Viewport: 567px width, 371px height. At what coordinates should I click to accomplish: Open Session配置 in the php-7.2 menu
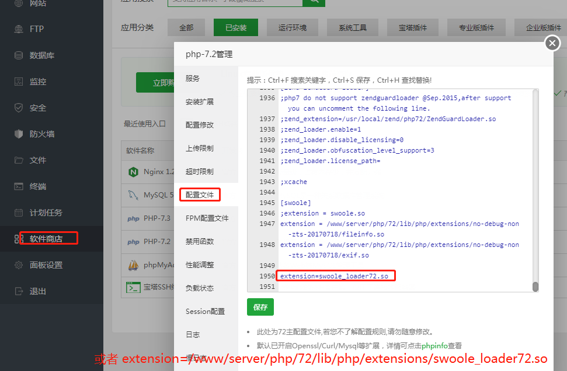click(206, 311)
